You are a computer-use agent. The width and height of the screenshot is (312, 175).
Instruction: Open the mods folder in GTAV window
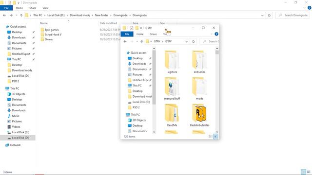tap(199, 88)
